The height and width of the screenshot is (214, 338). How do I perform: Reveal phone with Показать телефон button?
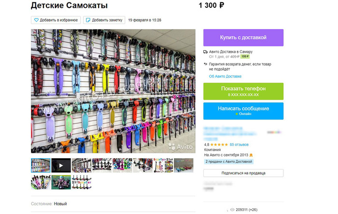243,91
